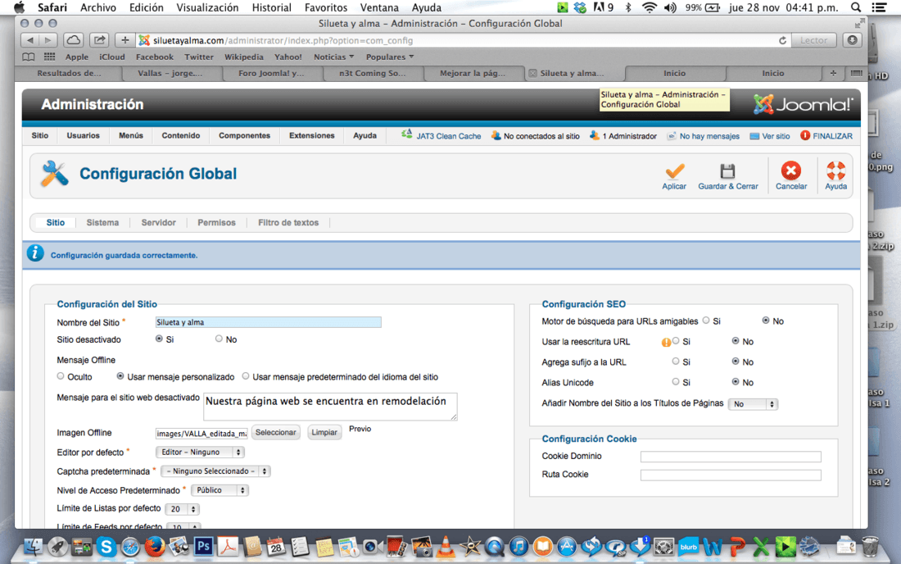
Task: Open Añadir Nombre del Sitio dropdown
Action: [x=753, y=404]
